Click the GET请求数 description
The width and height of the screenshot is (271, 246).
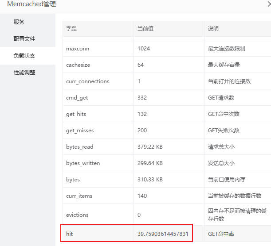pyautogui.click(x=221, y=98)
